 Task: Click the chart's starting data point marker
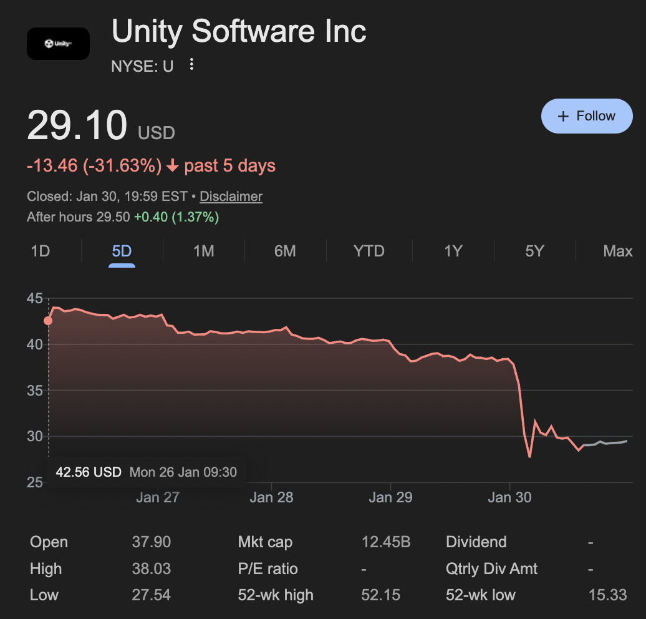pos(48,321)
